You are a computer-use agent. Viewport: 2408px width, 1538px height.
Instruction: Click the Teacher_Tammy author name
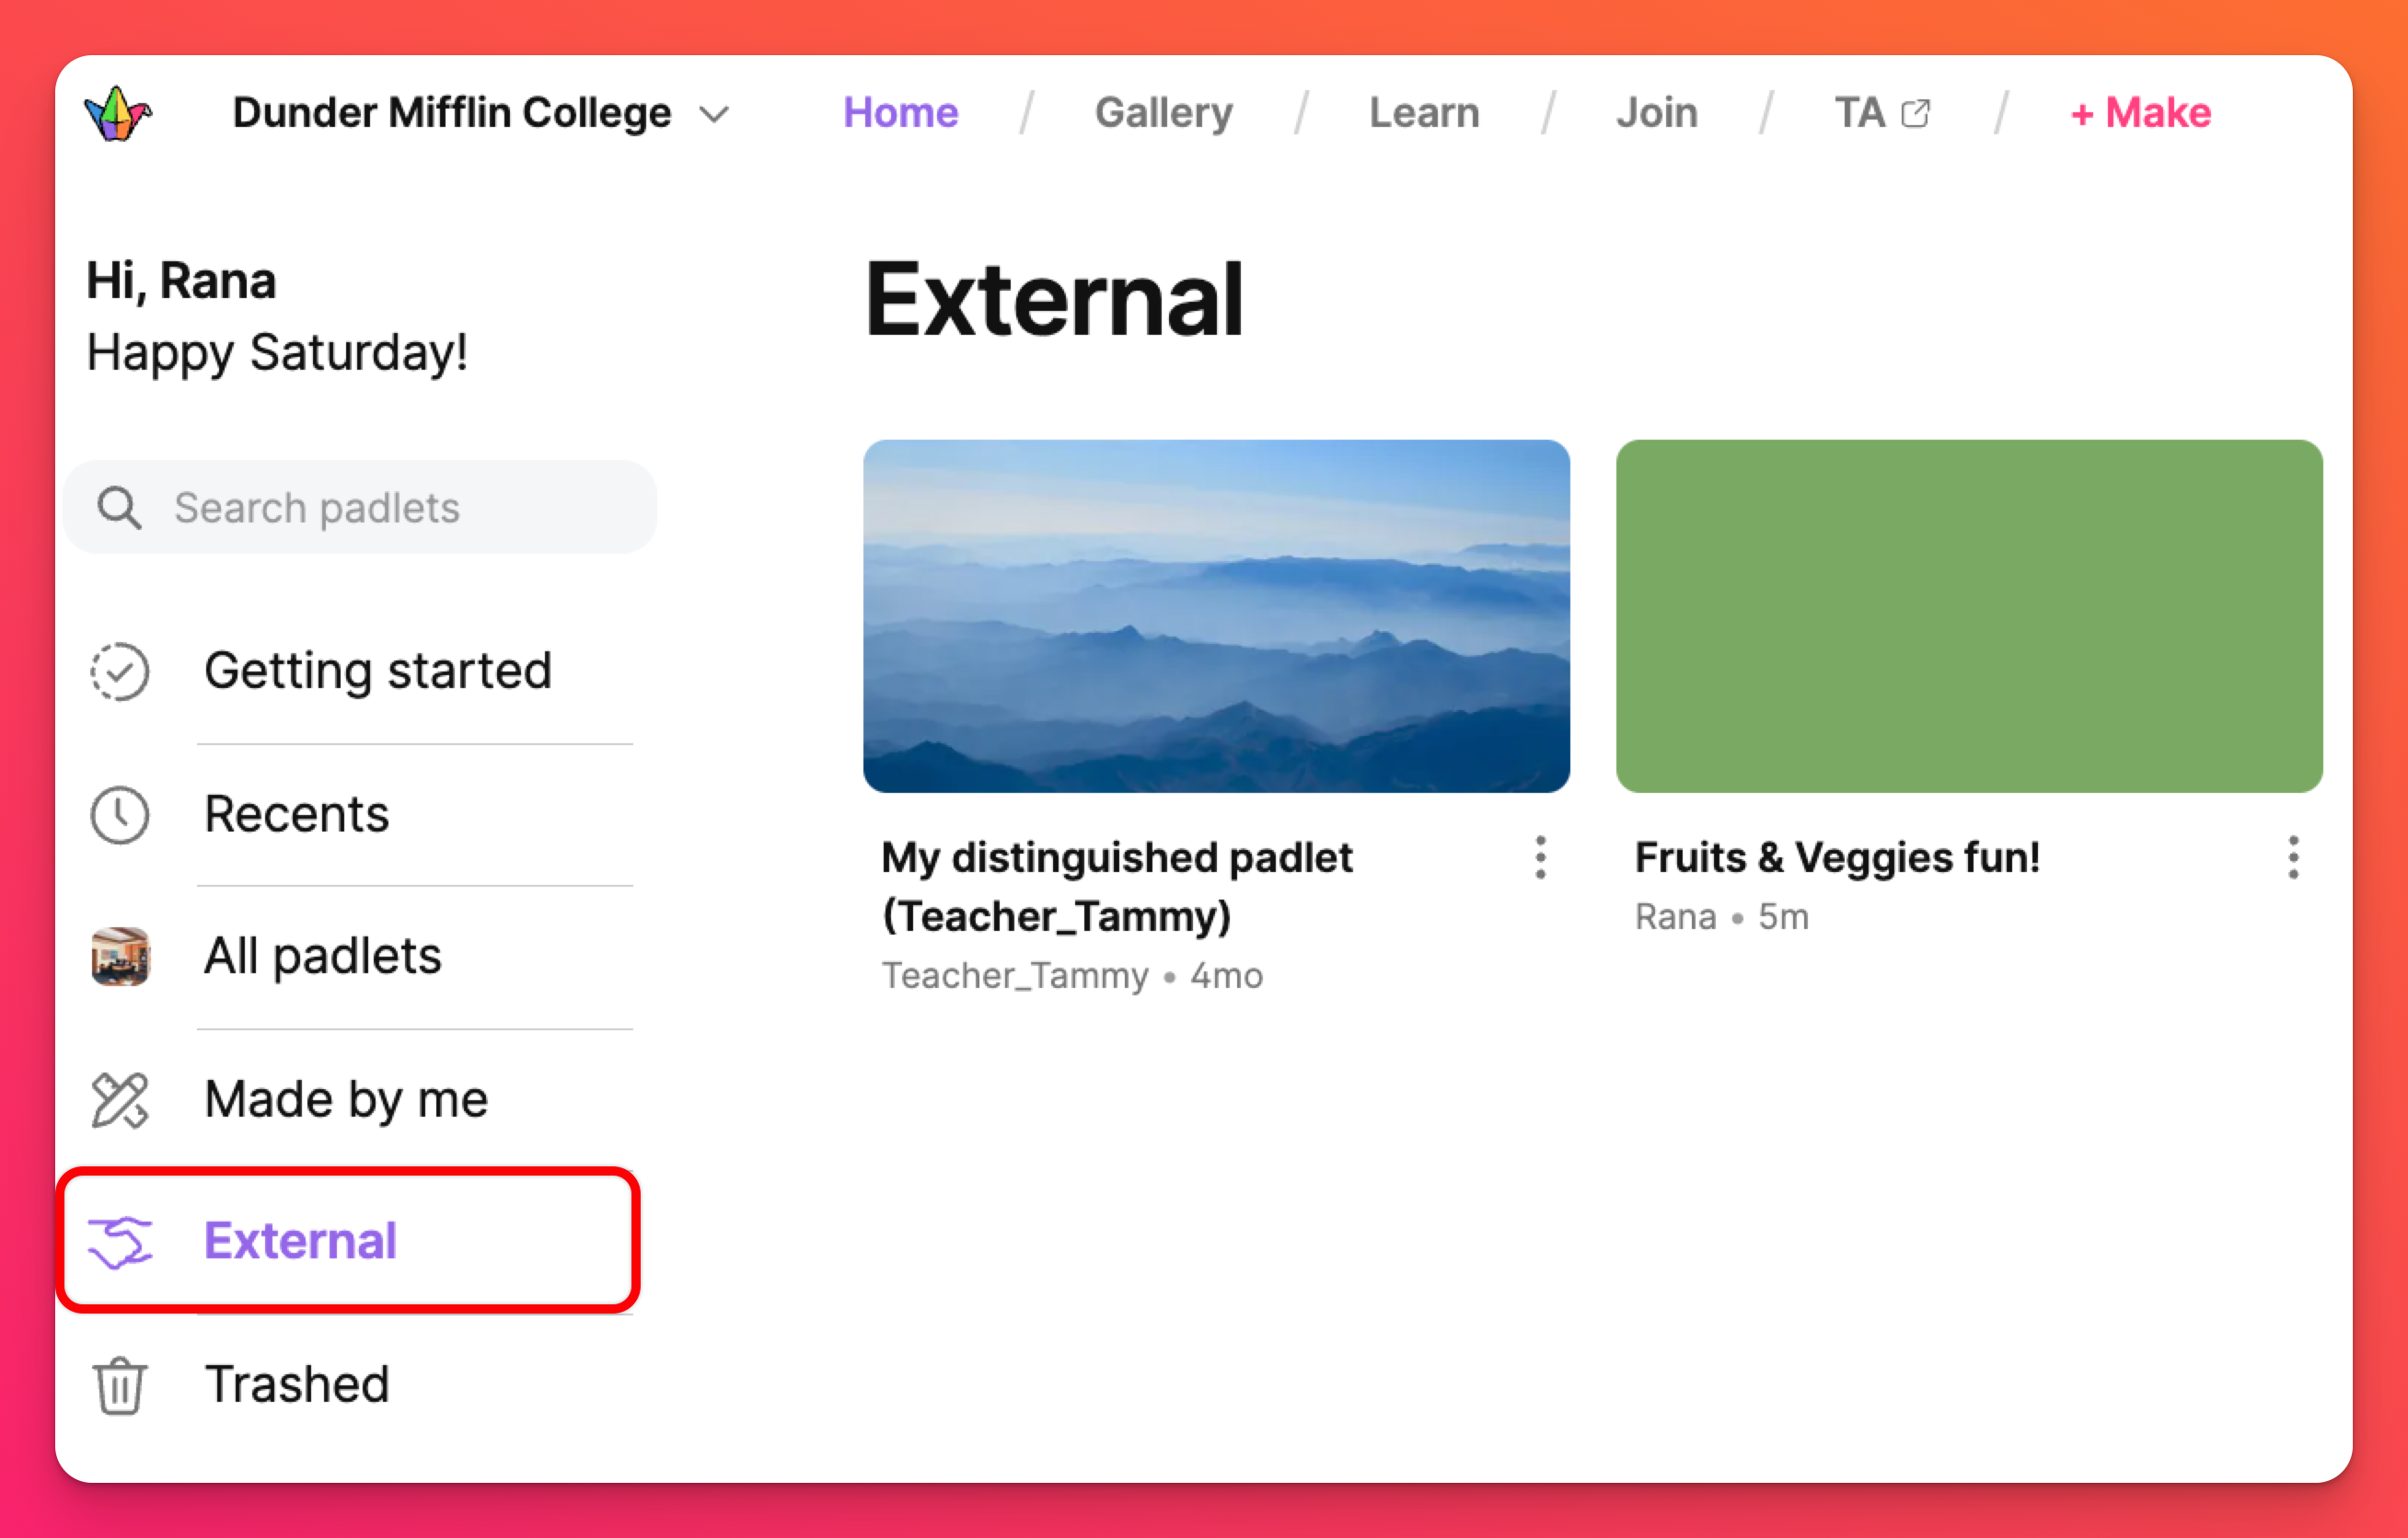click(1015, 975)
